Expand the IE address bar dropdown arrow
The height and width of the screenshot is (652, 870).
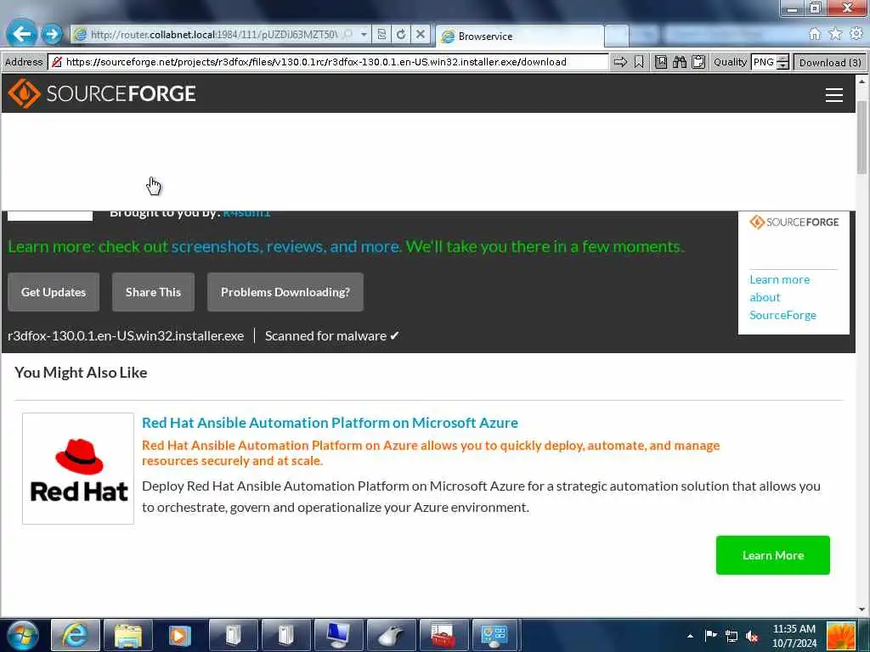point(364,34)
